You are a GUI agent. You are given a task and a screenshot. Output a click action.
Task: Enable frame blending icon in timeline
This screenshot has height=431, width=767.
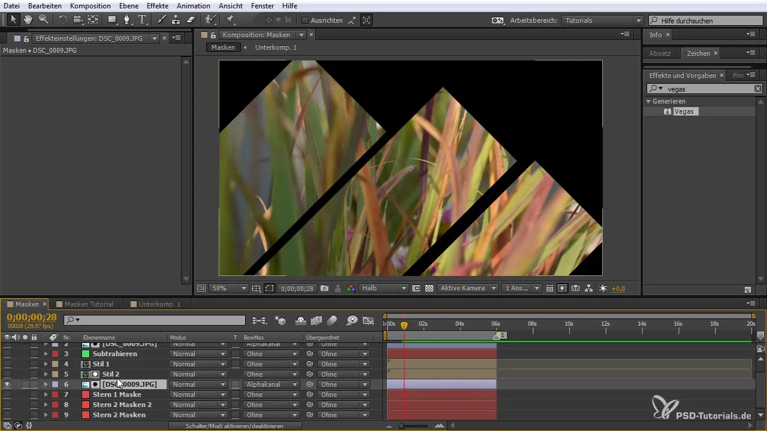[x=316, y=321]
